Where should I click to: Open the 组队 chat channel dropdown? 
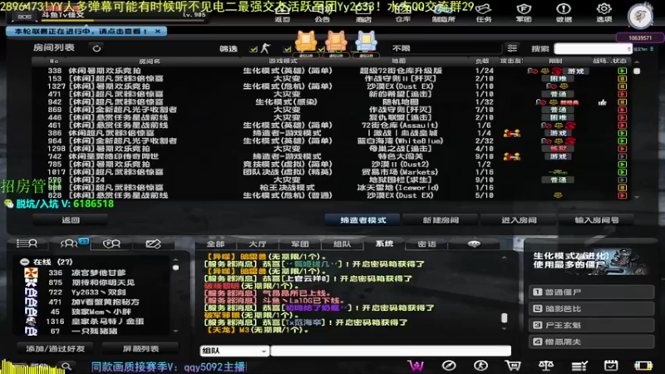[x=234, y=351]
